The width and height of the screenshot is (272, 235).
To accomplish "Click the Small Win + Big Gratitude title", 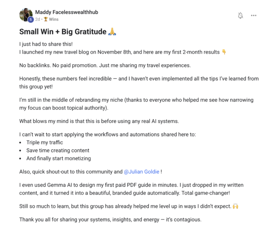I will (63, 32).
